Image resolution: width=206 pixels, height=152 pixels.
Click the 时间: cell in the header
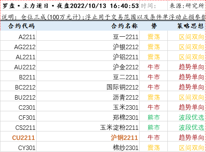(153, 6)
